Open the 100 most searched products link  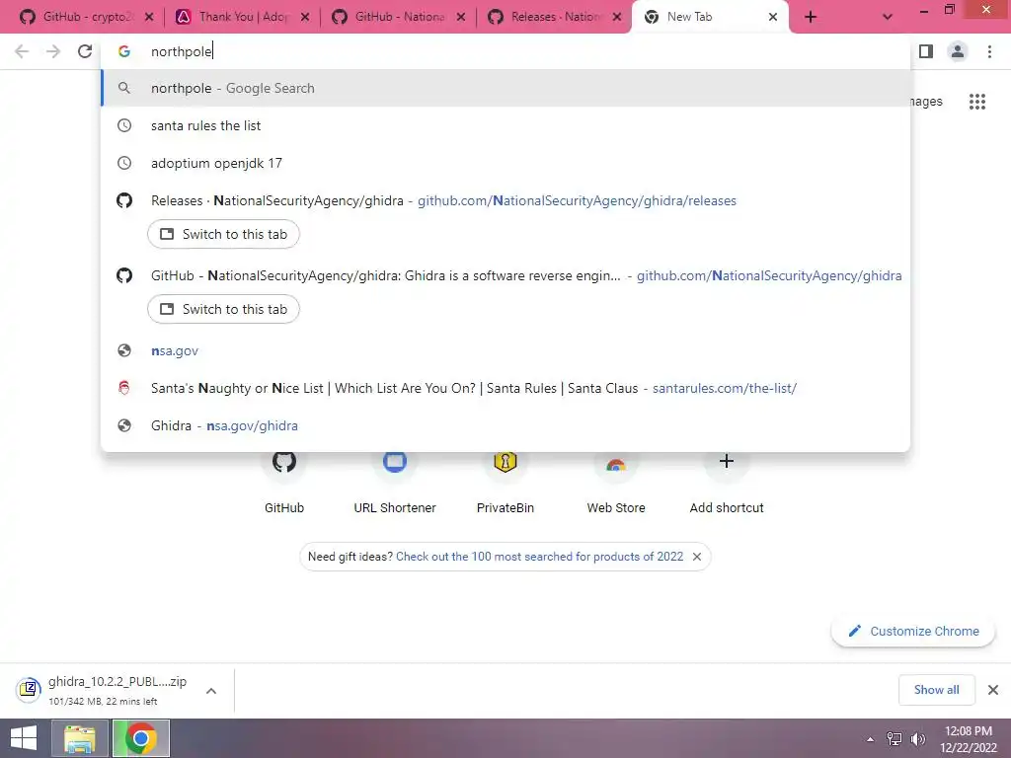click(540, 557)
